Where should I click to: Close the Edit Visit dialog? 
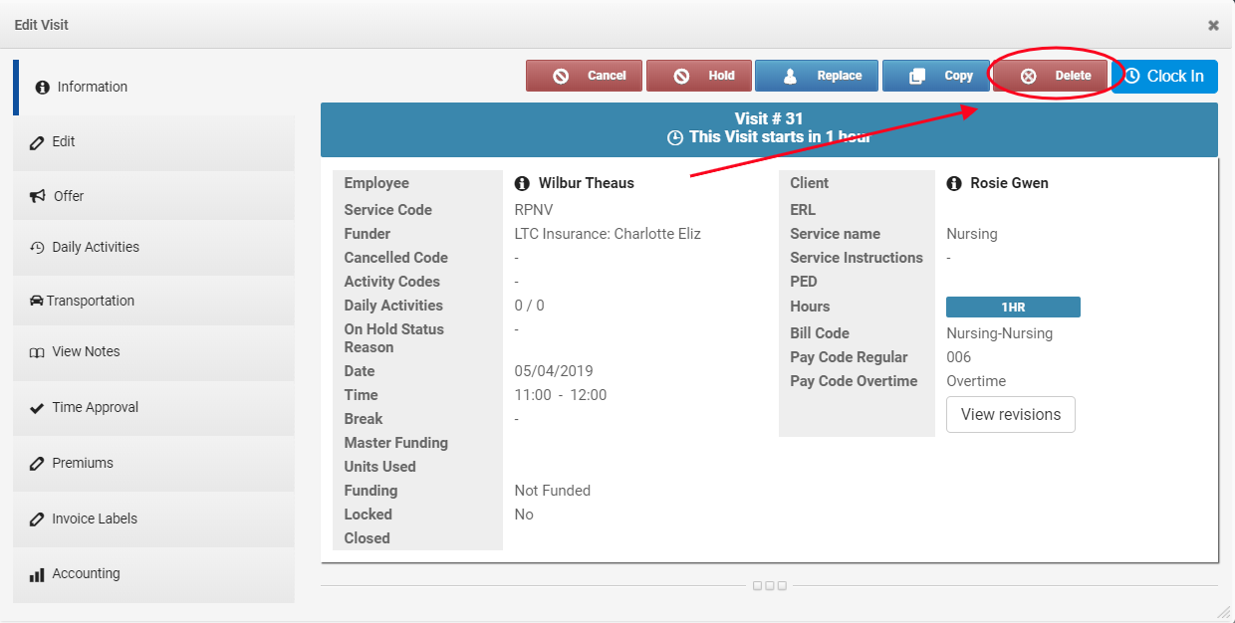pyautogui.click(x=1213, y=25)
